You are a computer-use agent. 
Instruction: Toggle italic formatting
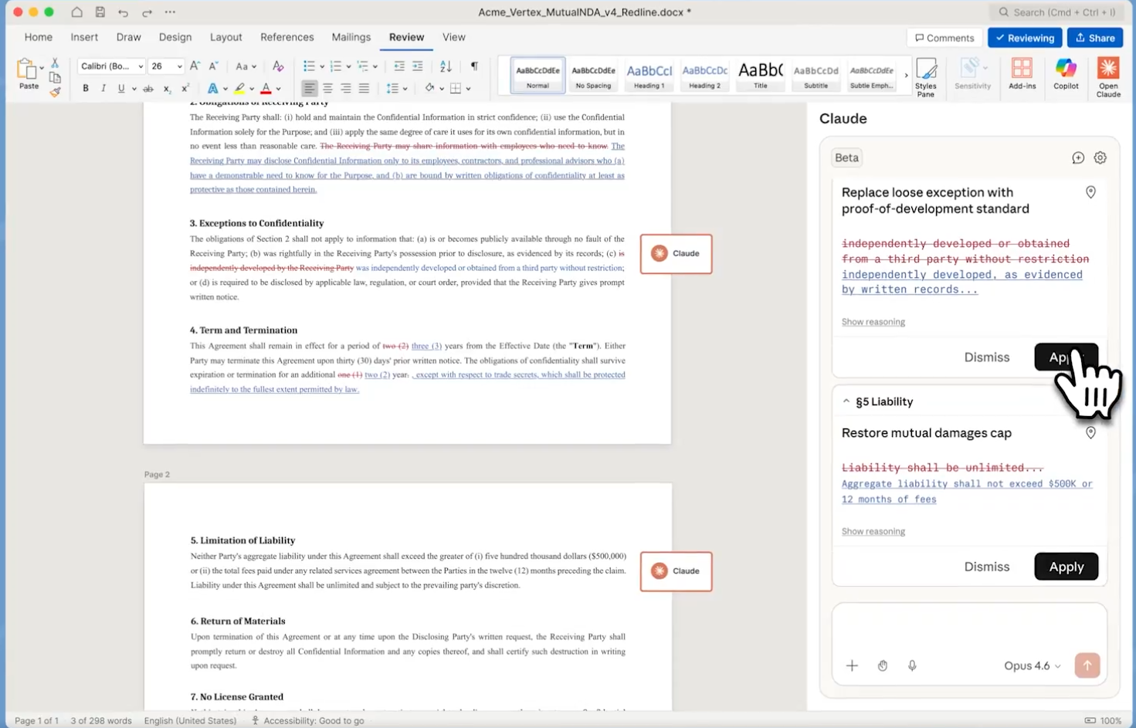tap(103, 89)
